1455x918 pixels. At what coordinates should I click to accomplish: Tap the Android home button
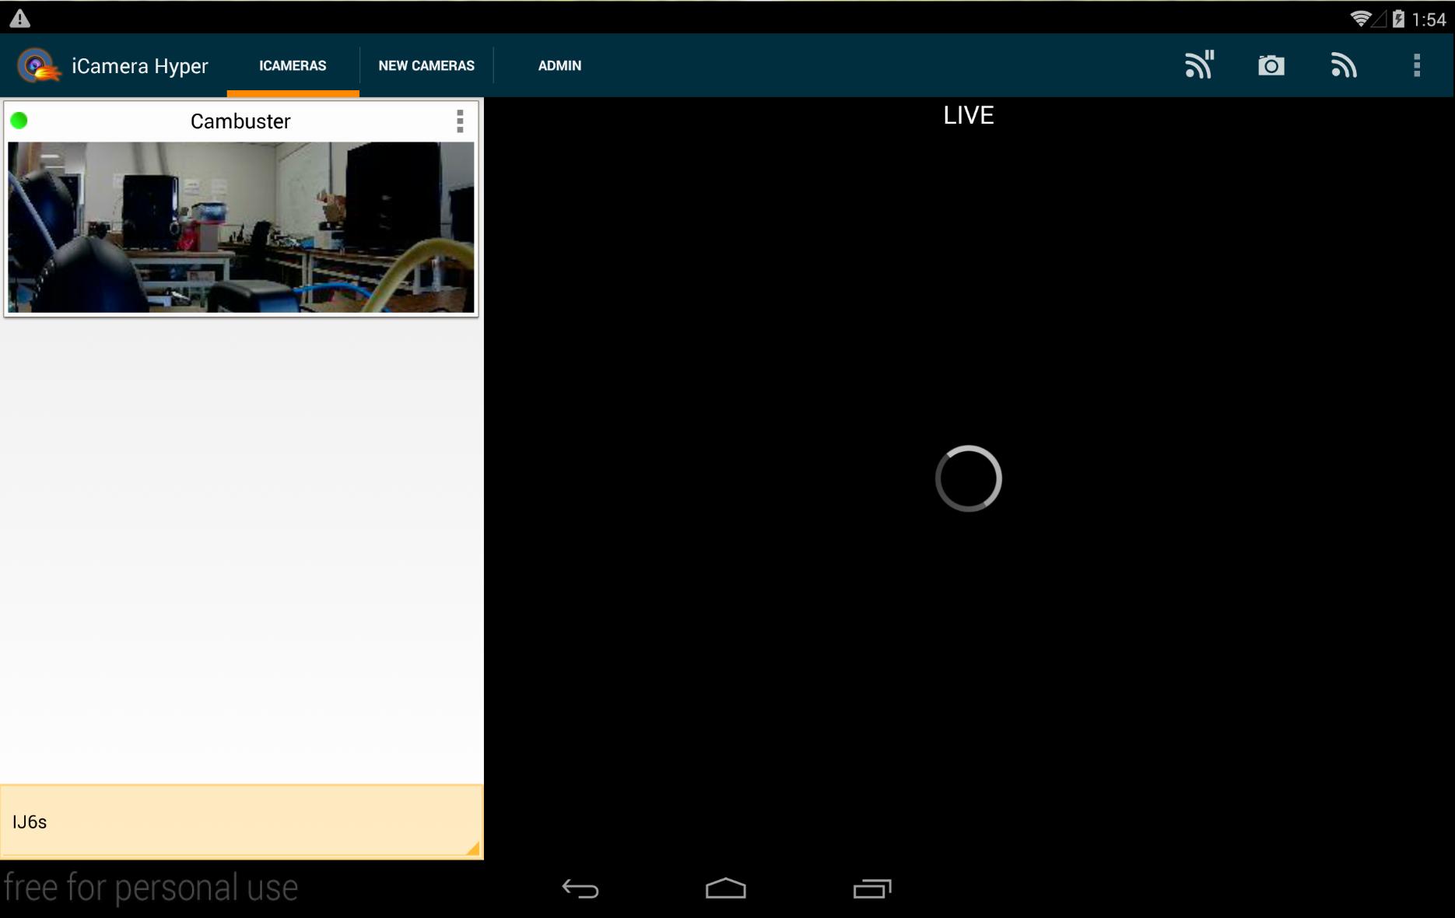pyautogui.click(x=725, y=888)
